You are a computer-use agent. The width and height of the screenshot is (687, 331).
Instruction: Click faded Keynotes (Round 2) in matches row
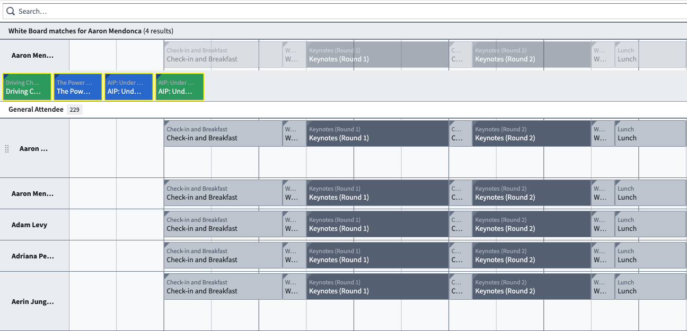[532, 55]
